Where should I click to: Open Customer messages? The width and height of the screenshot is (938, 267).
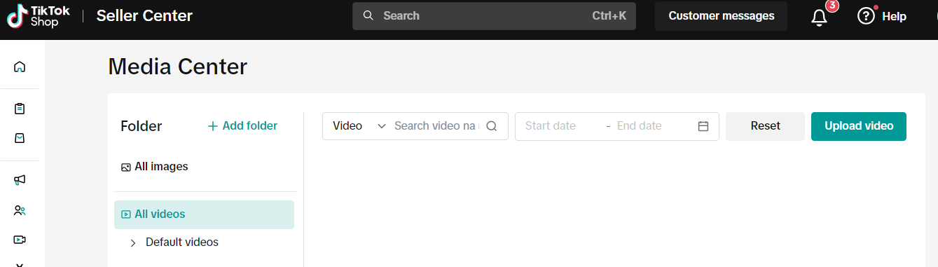(721, 16)
